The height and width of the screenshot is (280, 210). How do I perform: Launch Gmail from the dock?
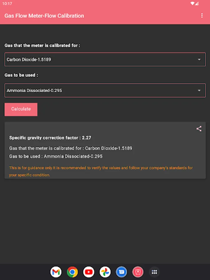tap(56, 272)
